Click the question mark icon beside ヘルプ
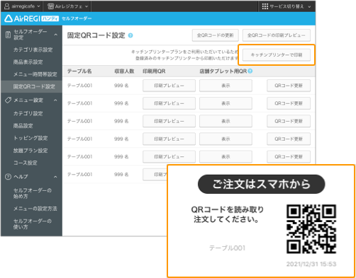 coord(8,177)
